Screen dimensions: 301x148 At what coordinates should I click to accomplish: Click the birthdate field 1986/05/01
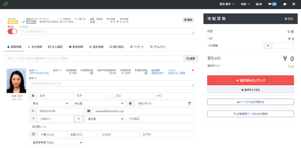point(164,103)
